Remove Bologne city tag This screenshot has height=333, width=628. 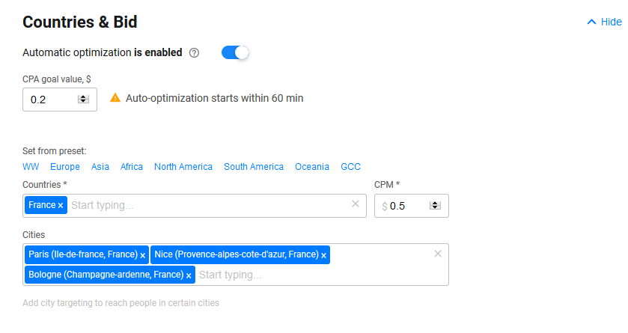pos(189,275)
